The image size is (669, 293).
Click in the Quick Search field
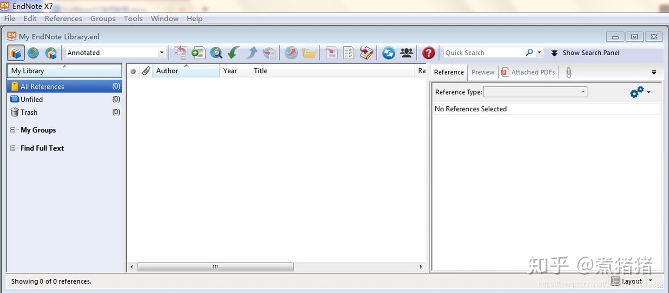coord(483,53)
